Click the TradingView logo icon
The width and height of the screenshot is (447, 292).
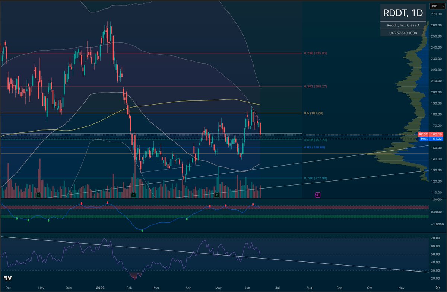click(x=7, y=278)
